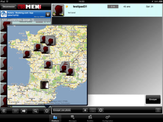This screenshot has height=122, width=163.
Task: Tap the rightmost icon in the chat toolbar
Action: (158, 110)
